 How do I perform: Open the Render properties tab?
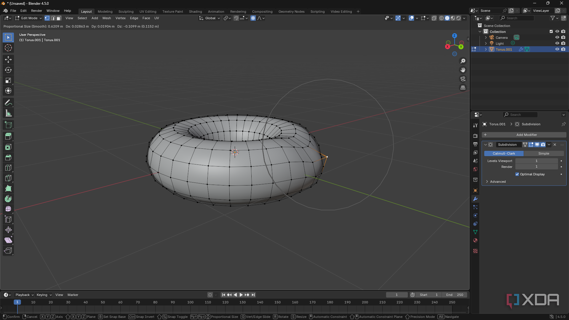point(475,136)
